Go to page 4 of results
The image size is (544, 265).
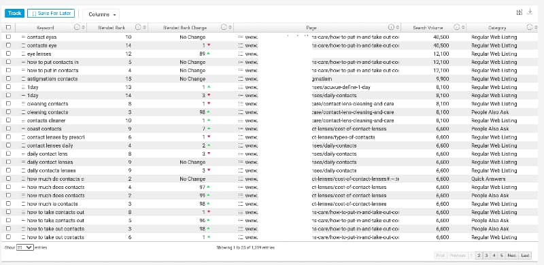coord(494,255)
